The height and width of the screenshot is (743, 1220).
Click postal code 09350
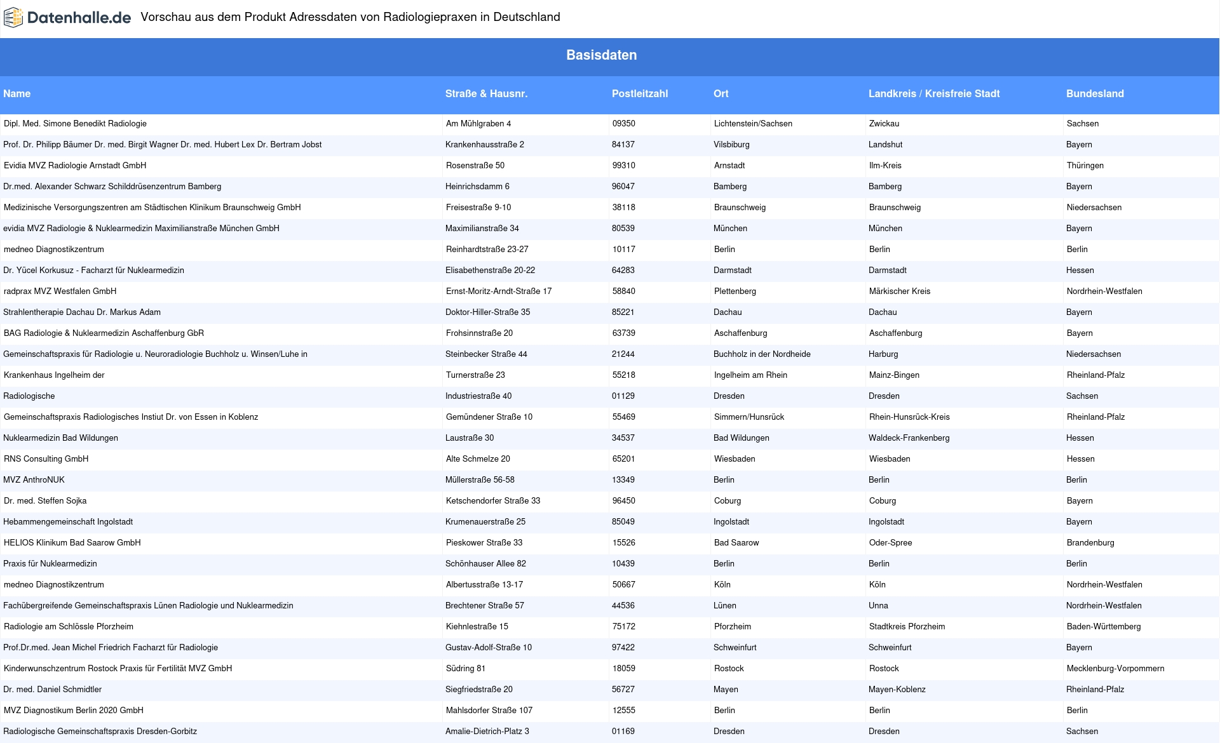click(624, 124)
